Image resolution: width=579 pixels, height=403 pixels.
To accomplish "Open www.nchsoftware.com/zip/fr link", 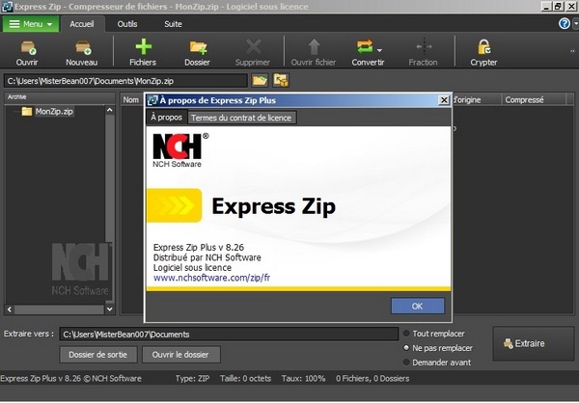I will [211, 278].
